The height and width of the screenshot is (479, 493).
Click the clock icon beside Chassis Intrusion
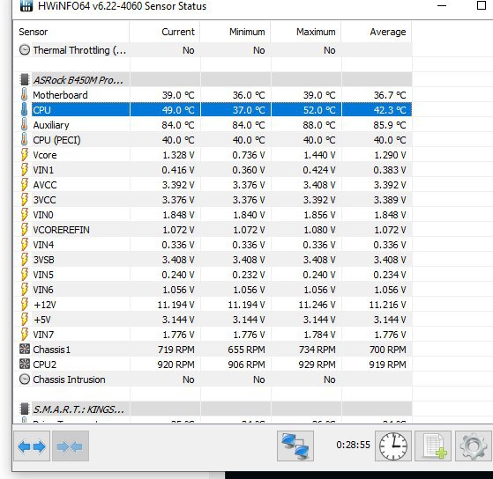coord(25,380)
